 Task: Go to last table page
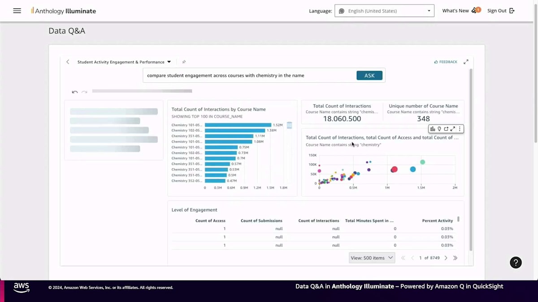tap(456, 258)
